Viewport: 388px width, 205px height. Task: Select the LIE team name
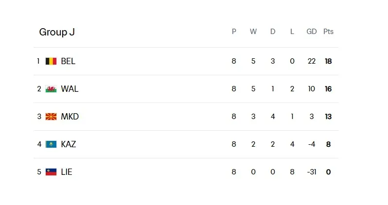tap(67, 172)
